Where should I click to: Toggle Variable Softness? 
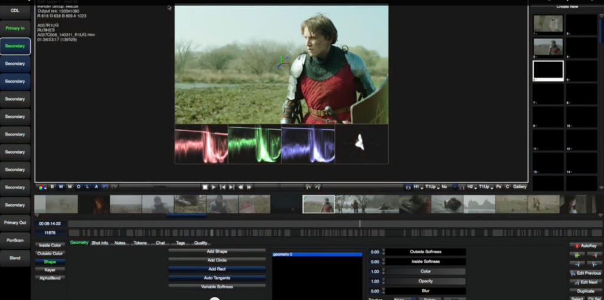pos(217,287)
